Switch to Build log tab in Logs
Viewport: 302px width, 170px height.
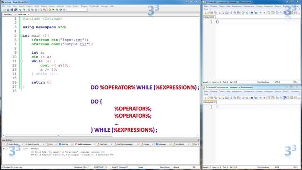click(65, 144)
